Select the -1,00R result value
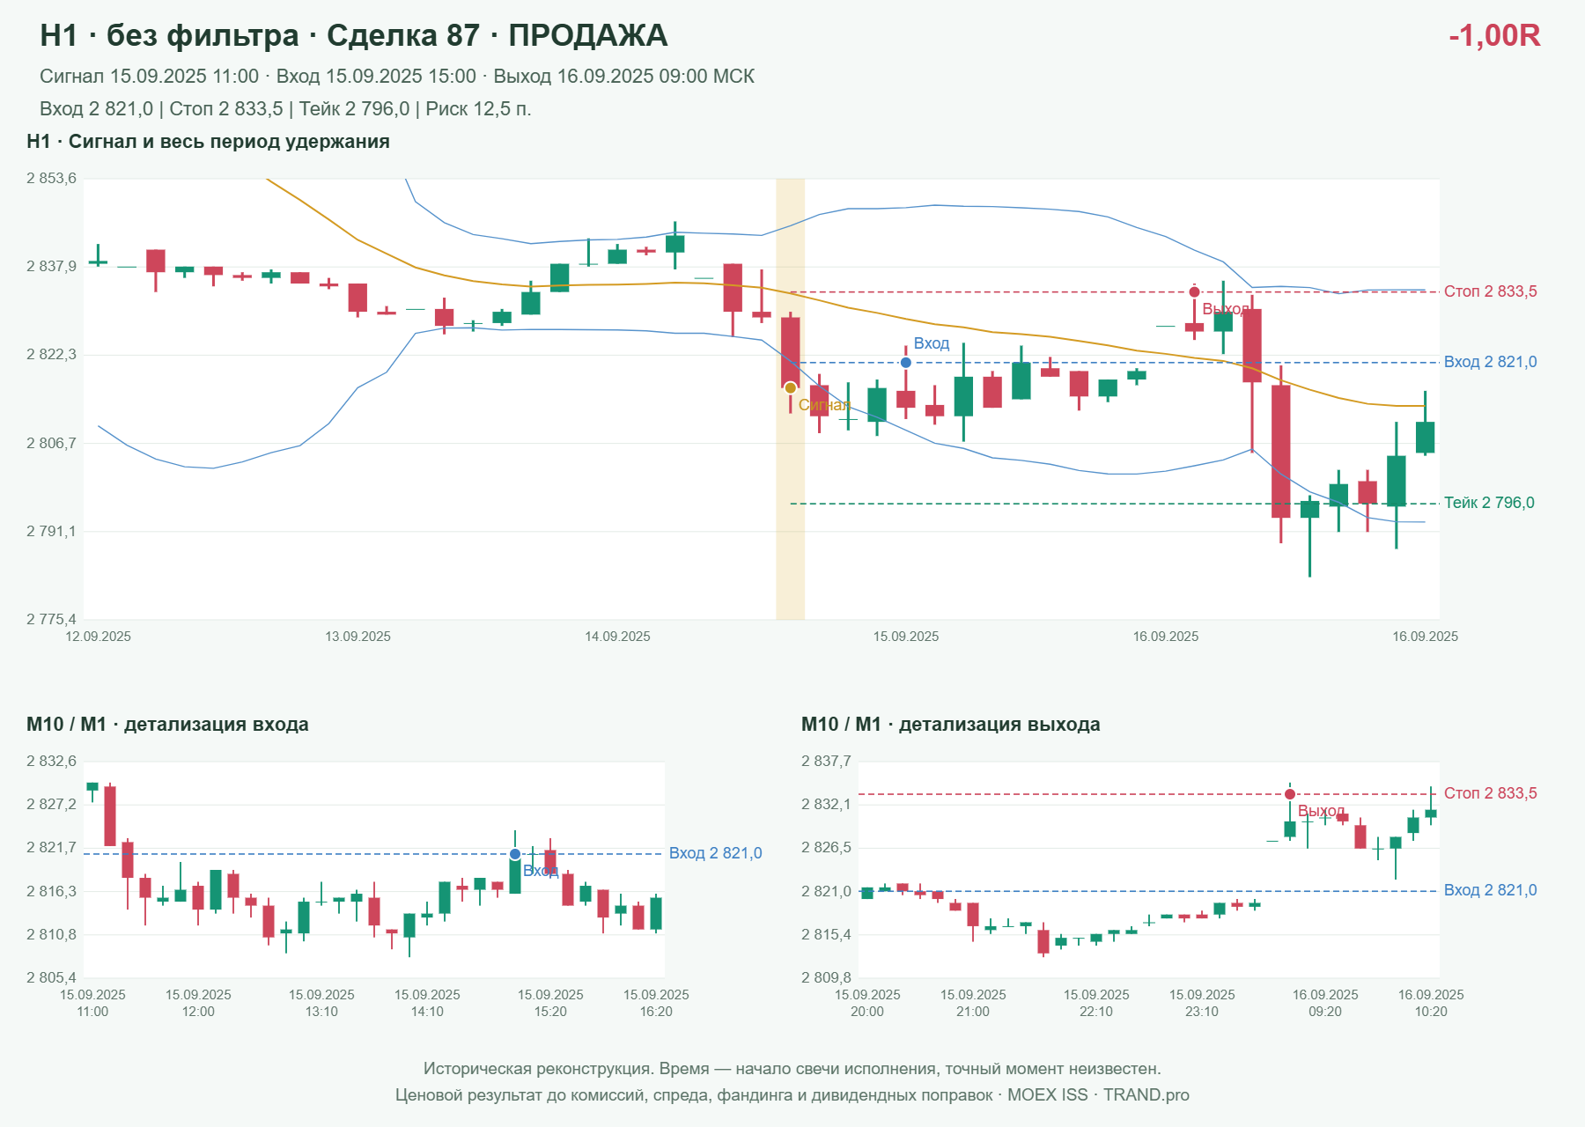 [1494, 35]
